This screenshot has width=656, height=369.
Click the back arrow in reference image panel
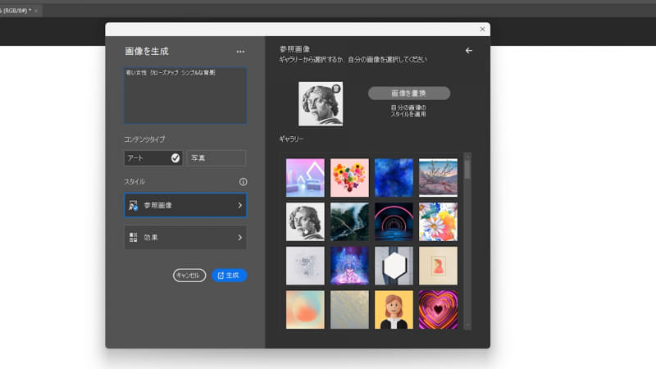468,51
